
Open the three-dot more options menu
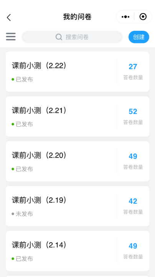tap(125, 17)
